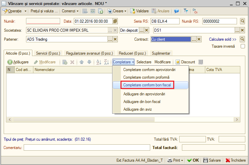This screenshot has height=165, width=249.
Task: Click the Validare button
Action: coord(140,11)
